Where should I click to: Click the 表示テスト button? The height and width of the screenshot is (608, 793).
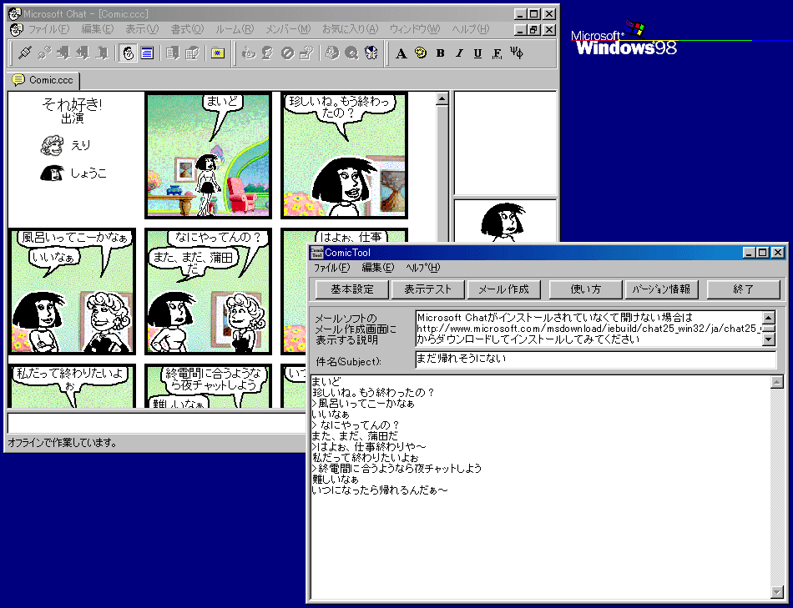click(x=428, y=289)
